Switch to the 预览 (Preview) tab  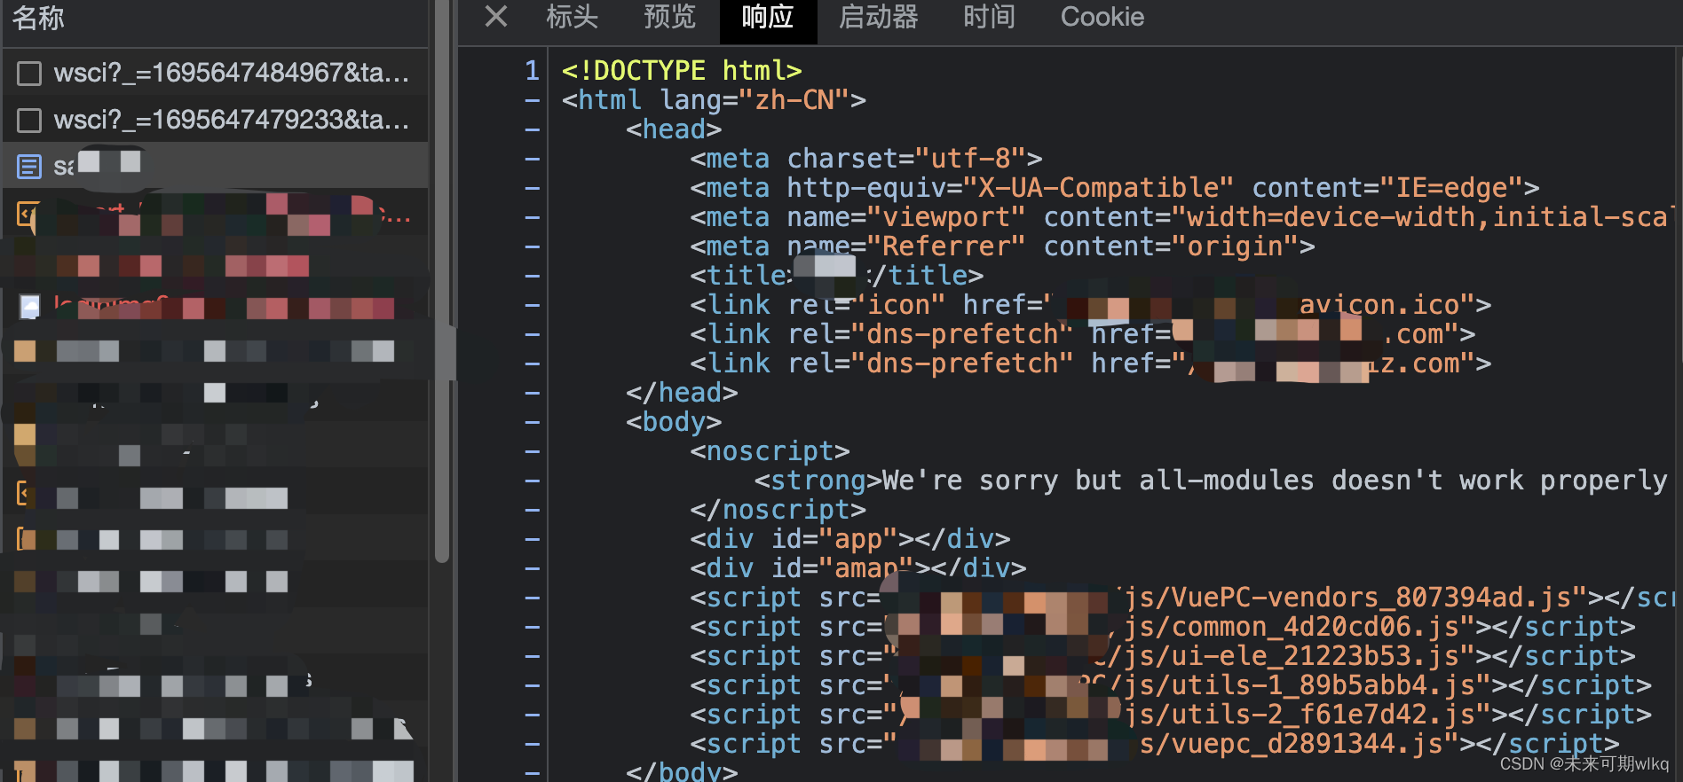pos(669,17)
